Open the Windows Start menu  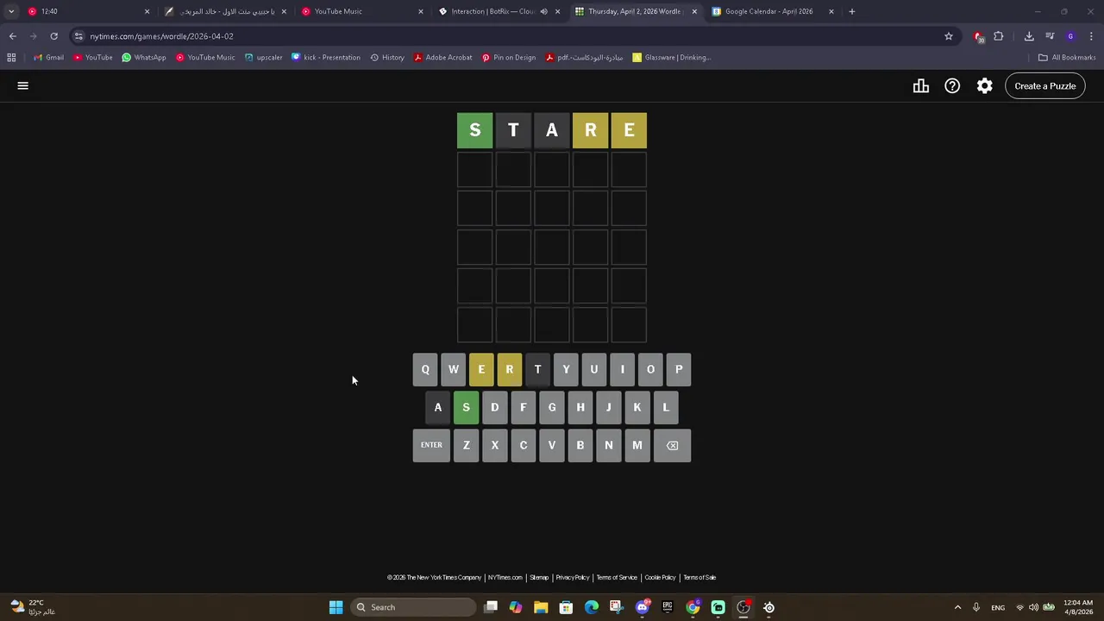(336, 607)
